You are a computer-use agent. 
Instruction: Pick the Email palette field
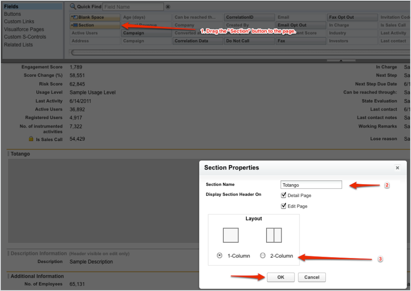(301, 17)
